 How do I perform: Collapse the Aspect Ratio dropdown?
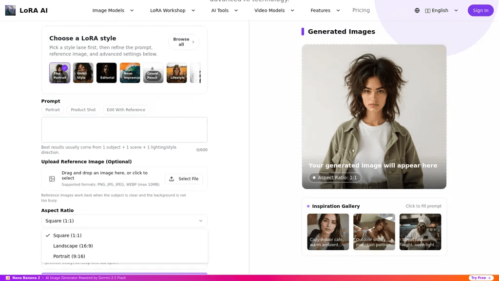click(x=124, y=221)
